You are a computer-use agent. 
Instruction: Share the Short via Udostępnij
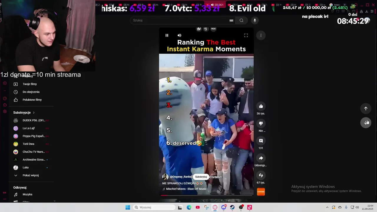tap(261, 158)
